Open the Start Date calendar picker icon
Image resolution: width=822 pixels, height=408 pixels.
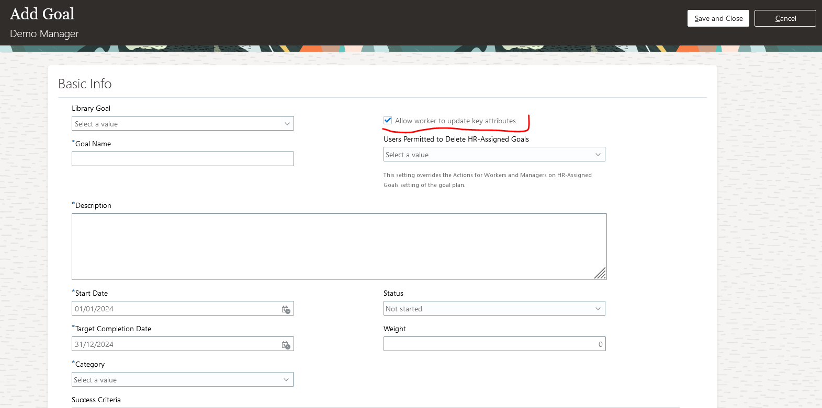(x=286, y=309)
